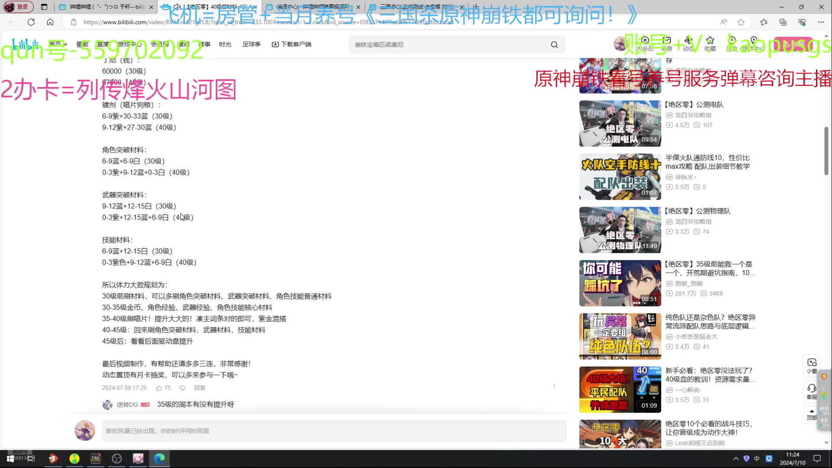Open video title 【绝区零】公测物理队
The image size is (832, 468).
point(697,211)
